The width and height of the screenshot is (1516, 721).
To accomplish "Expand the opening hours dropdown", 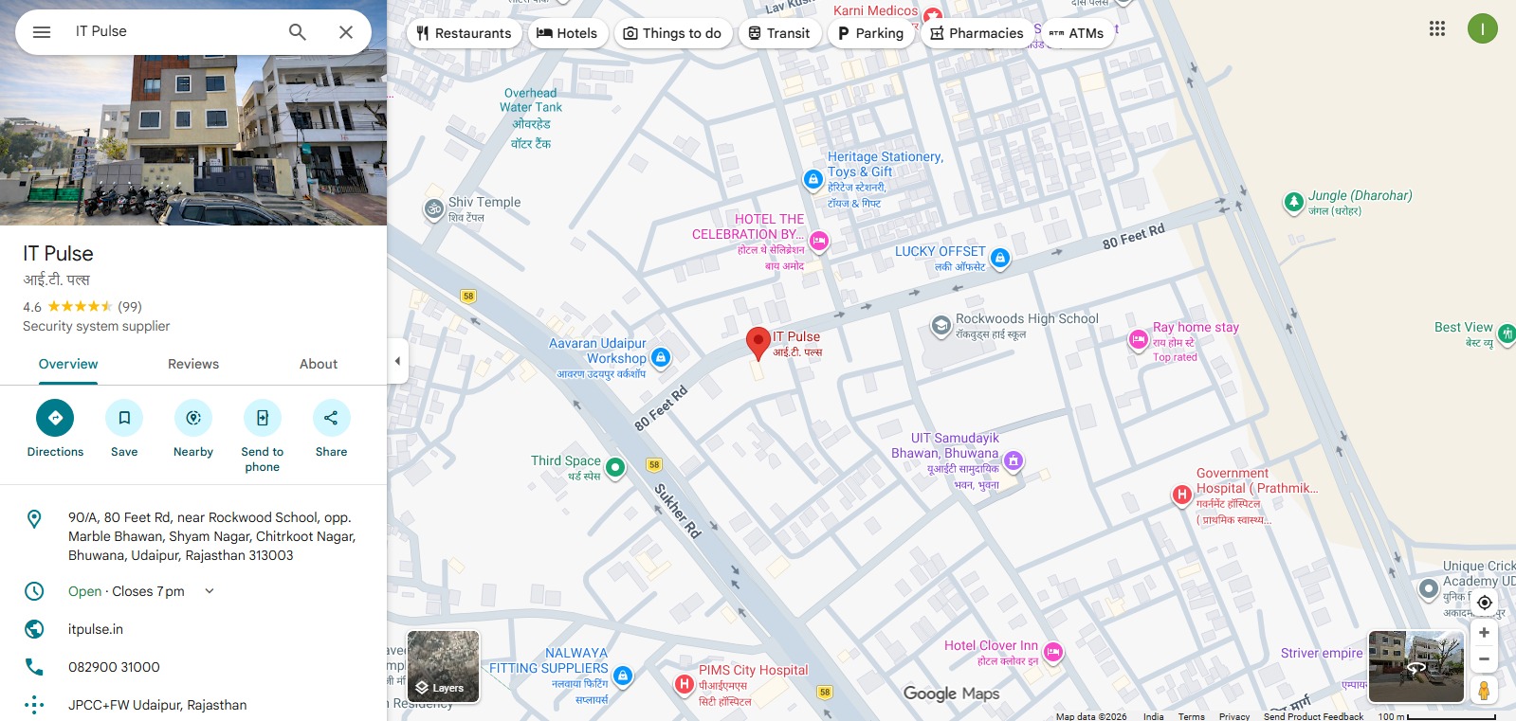I will tap(210, 591).
